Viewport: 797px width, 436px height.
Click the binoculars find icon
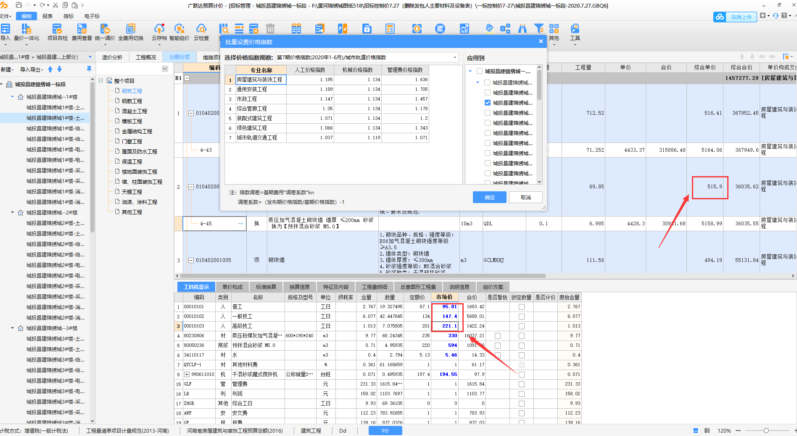point(523,29)
